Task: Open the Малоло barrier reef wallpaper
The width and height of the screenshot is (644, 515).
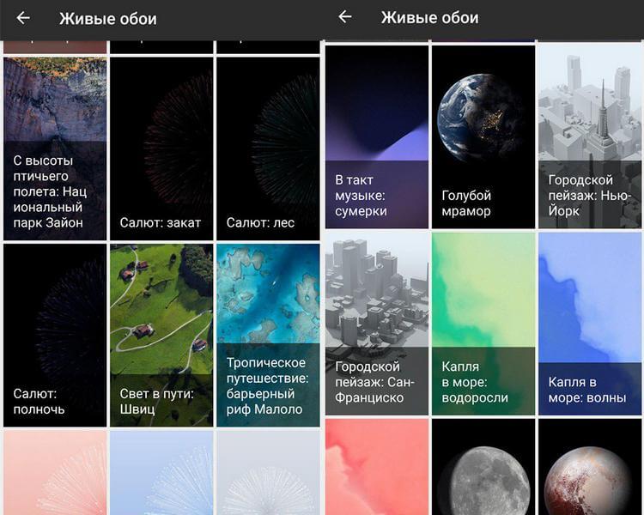Action: click(x=268, y=336)
